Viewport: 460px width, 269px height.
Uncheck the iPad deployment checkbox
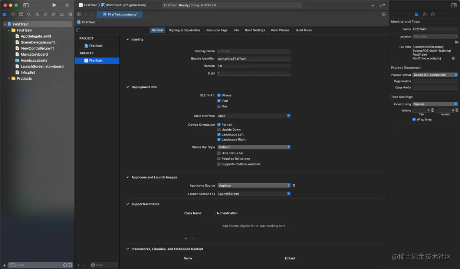pyautogui.click(x=219, y=101)
